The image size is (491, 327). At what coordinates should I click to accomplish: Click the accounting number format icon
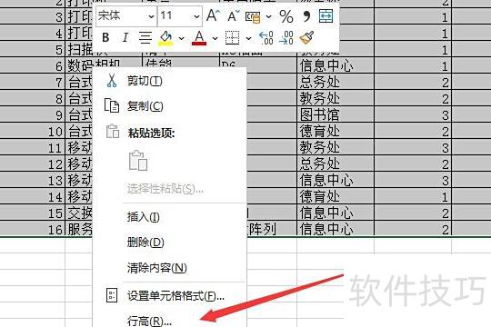point(253,16)
